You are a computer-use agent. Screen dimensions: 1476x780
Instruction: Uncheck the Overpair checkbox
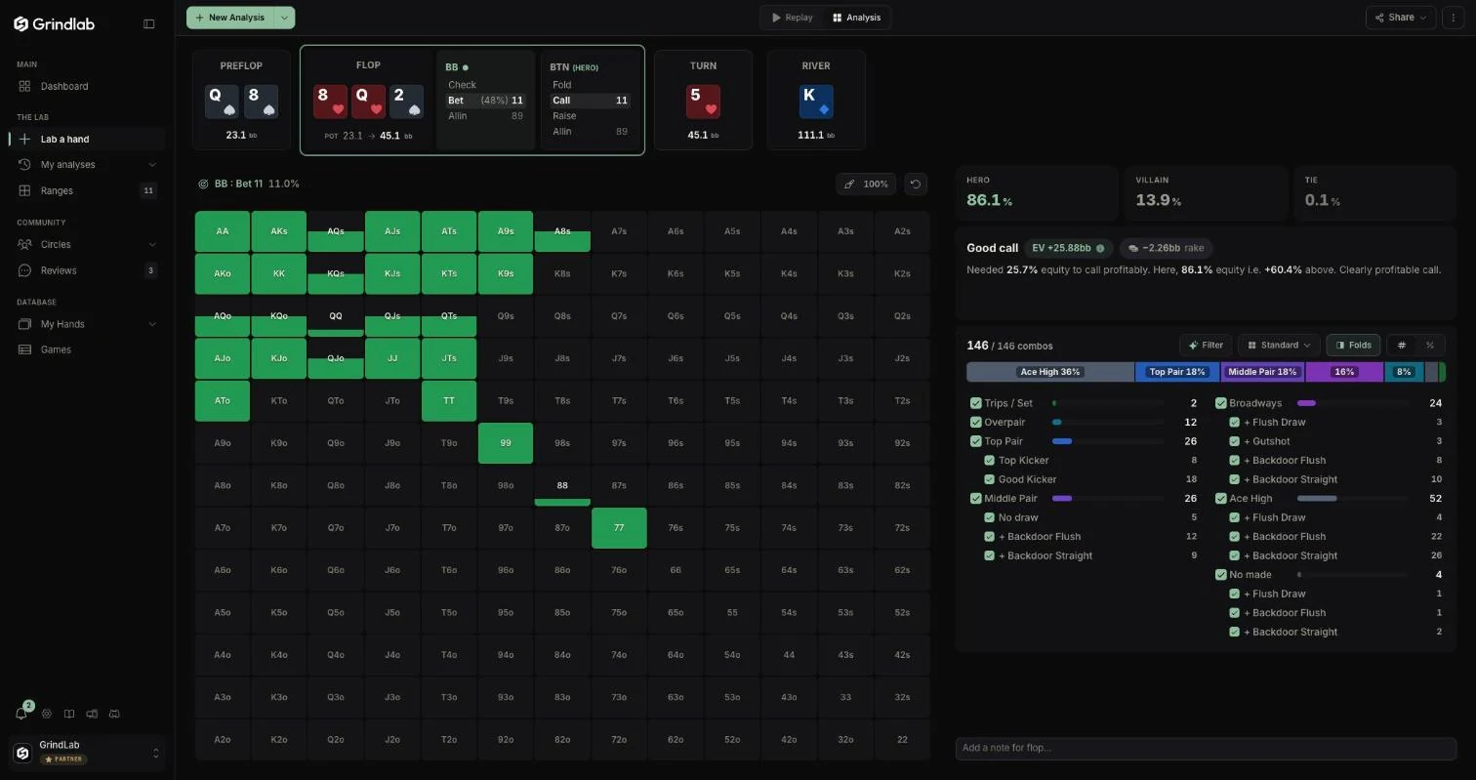click(975, 422)
